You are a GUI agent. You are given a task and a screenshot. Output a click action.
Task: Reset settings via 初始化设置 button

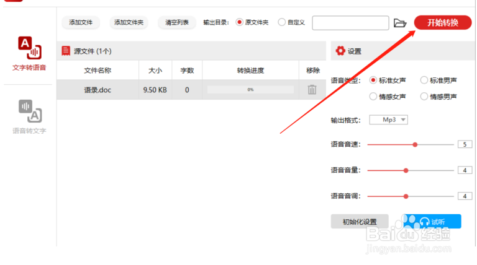point(360,222)
